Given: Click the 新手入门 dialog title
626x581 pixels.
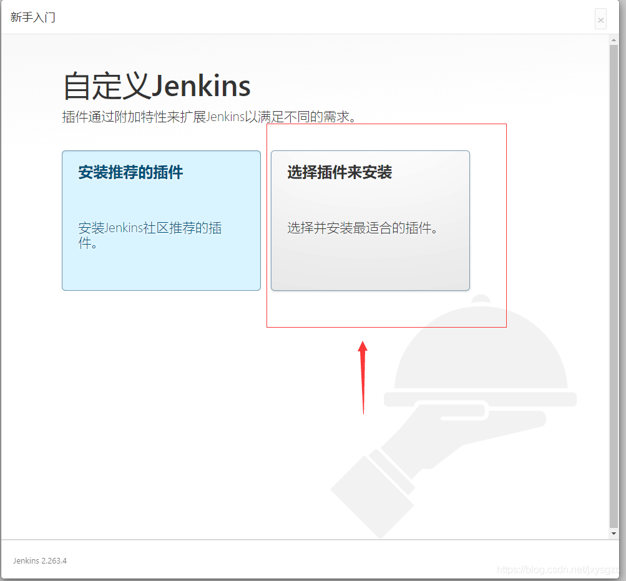Looking at the screenshot, I should pos(32,17).
